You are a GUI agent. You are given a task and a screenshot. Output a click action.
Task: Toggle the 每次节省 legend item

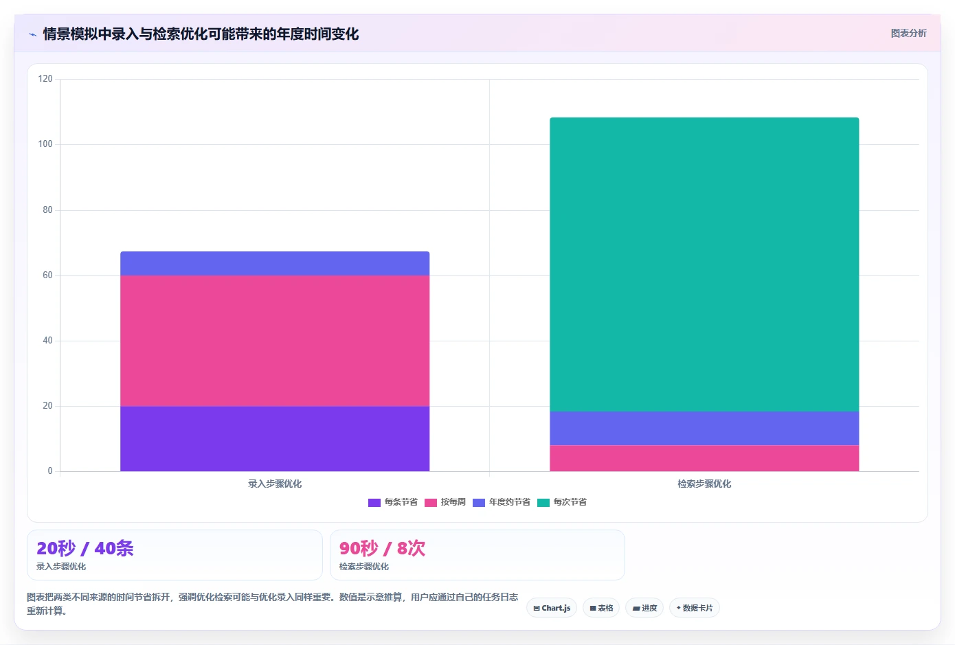pyautogui.click(x=562, y=502)
